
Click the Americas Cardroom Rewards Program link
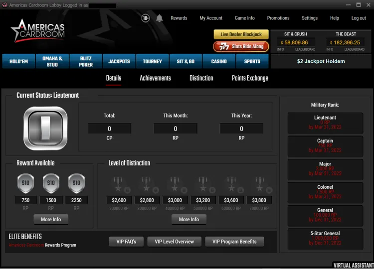tap(42, 245)
